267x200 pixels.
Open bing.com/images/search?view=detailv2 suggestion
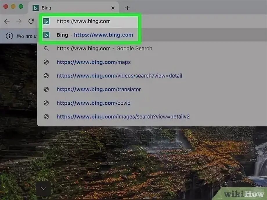(152, 117)
